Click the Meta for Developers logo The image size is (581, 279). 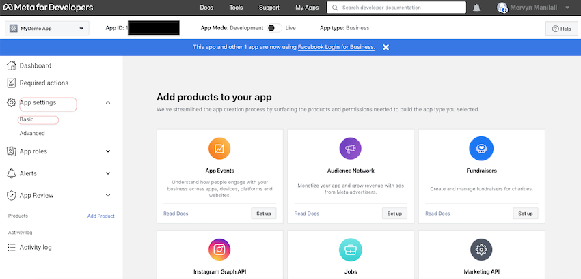point(48,8)
